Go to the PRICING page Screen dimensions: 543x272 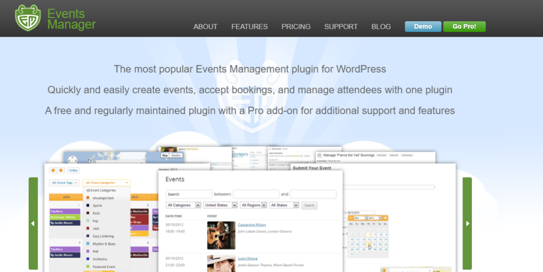click(296, 27)
